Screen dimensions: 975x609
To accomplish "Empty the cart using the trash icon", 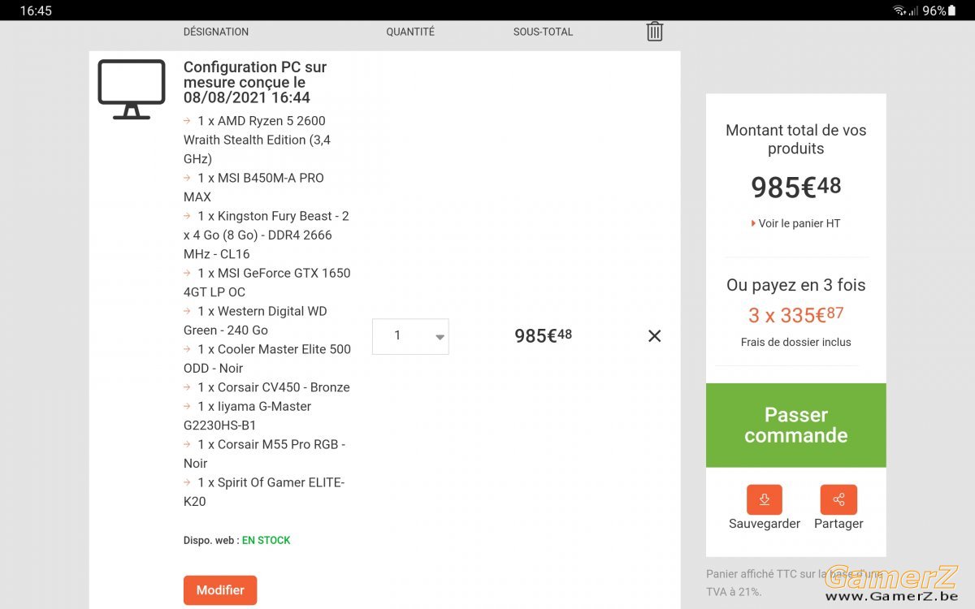I will pos(655,32).
